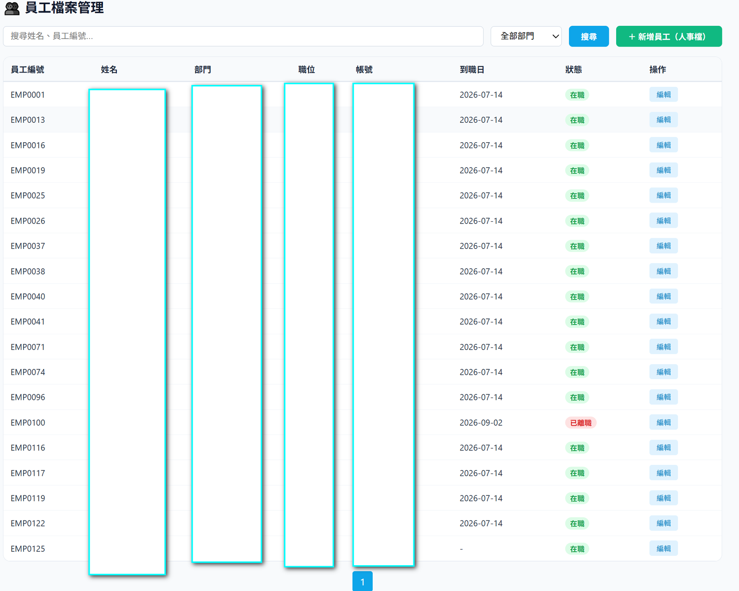Click the 已離職 status badge
Screen dimensions: 739x591
(x=581, y=422)
